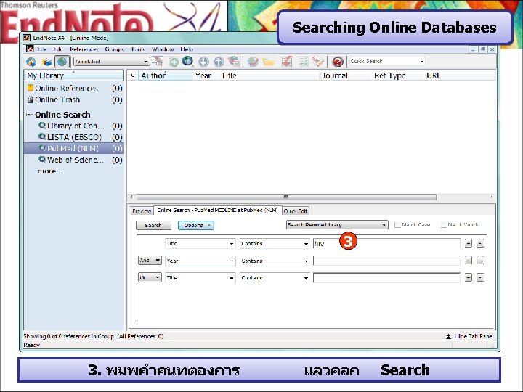Click the Year row search term field

[386, 261]
